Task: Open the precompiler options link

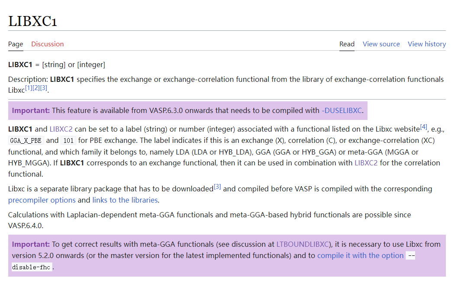Action: 42,200
